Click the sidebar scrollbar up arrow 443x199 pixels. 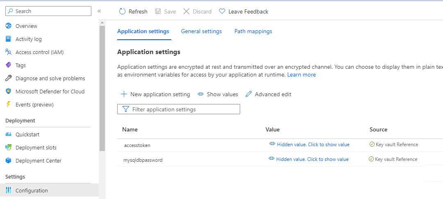coord(102,22)
